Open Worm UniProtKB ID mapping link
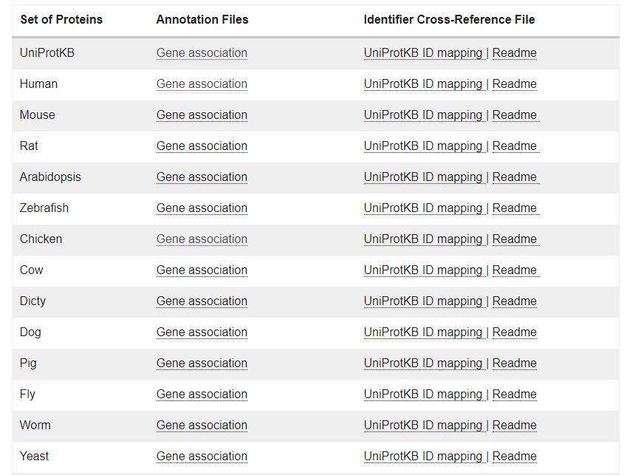Viewport: 624px width, 475px height. click(x=422, y=426)
